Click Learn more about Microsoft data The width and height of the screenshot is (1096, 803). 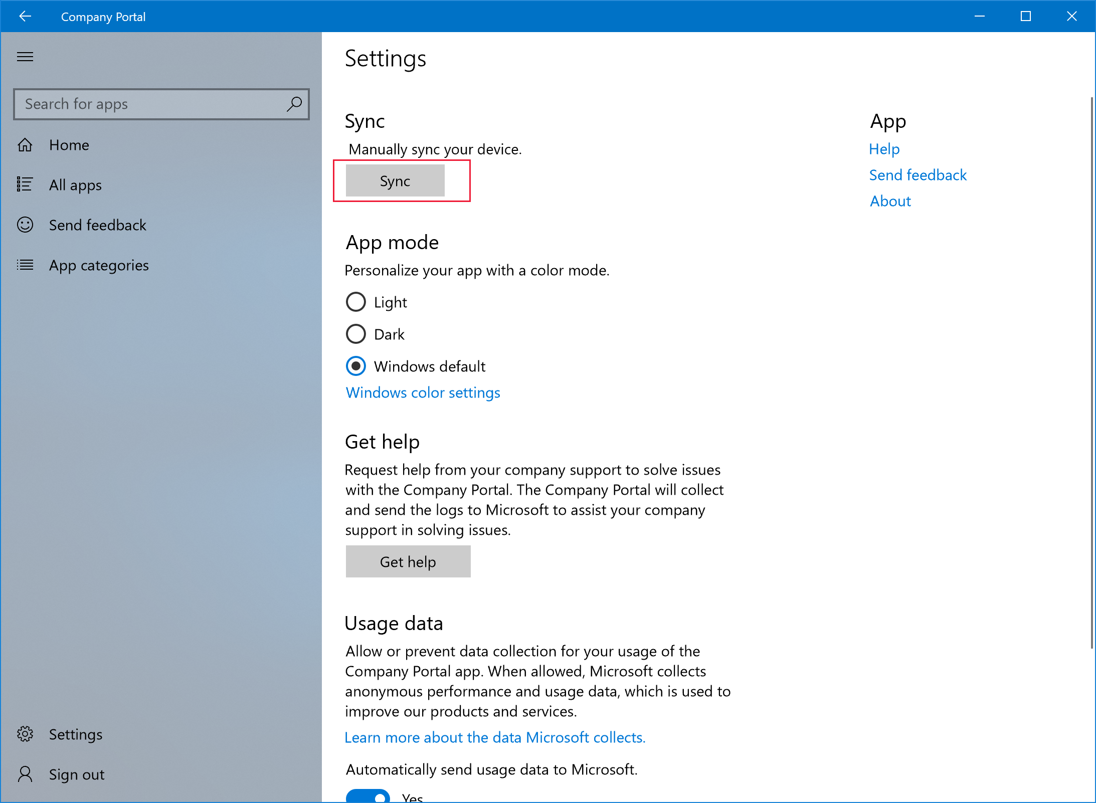[x=495, y=737]
